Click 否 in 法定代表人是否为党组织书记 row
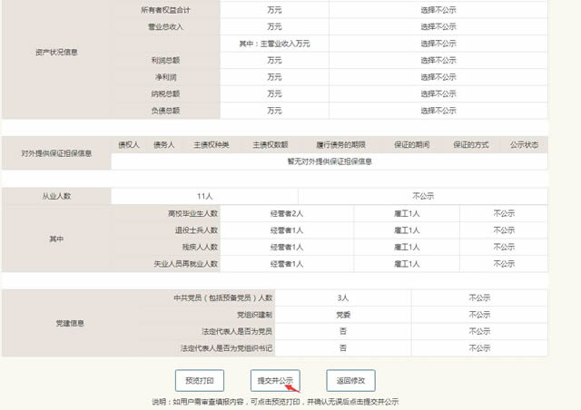 coord(343,348)
